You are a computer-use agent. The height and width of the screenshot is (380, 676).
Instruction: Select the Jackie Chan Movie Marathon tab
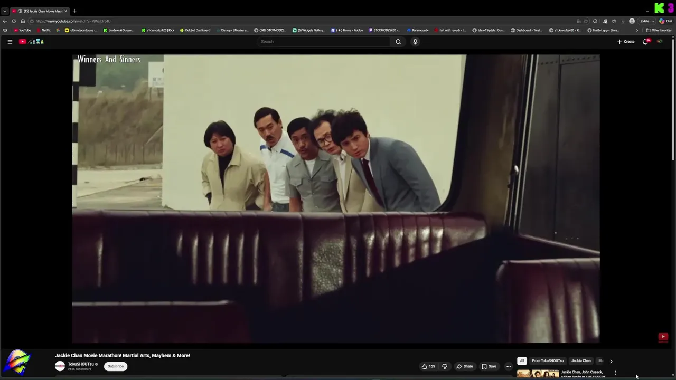point(40,11)
